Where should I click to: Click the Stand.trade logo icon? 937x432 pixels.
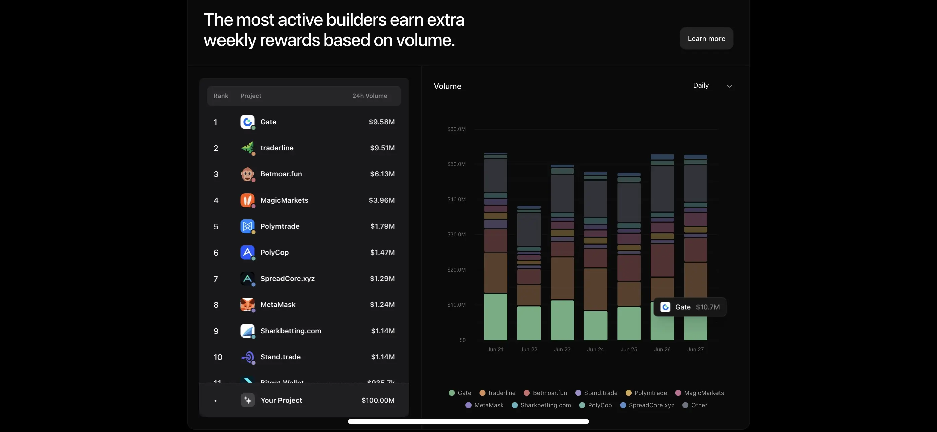tap(247, 357)
